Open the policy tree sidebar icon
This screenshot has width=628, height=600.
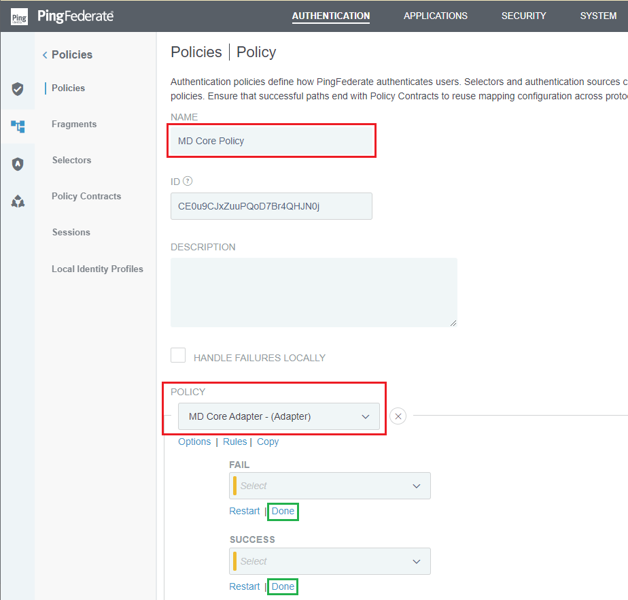tap(18, 127)
